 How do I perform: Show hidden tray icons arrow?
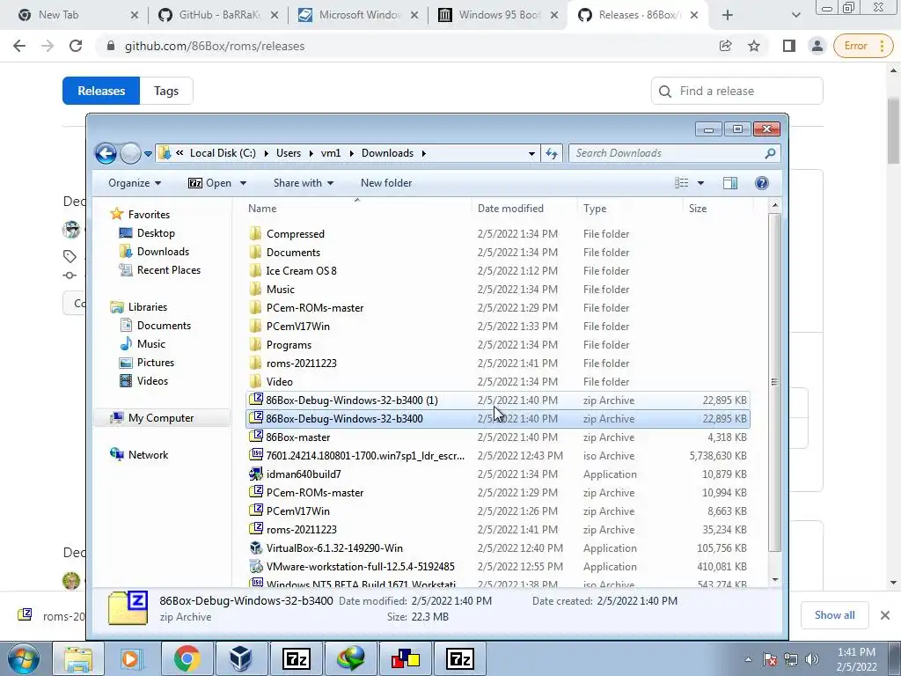748,659
